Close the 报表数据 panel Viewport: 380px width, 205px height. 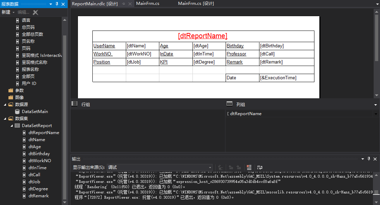pyautogui.click(x=63, y=4)
